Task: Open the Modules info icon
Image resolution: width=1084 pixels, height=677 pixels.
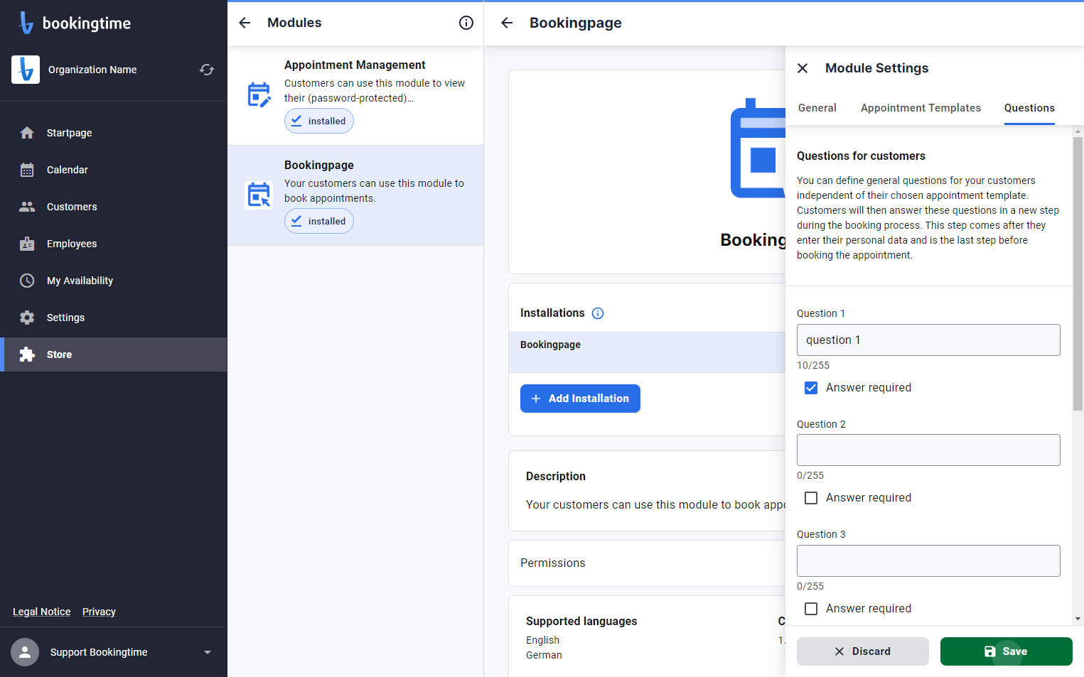Action: (x=466, y=23)
